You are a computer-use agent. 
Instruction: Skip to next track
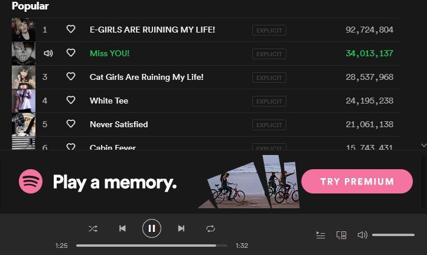(x=181, y=228)
